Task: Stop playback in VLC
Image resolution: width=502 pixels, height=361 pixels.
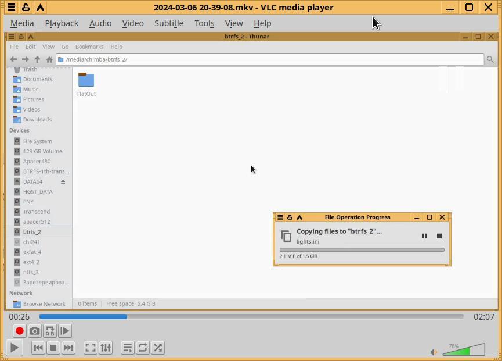Action: [x=53, y=348]
